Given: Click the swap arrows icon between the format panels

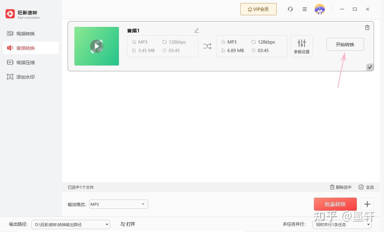Looking at the screenshot, I should point(207,46).
